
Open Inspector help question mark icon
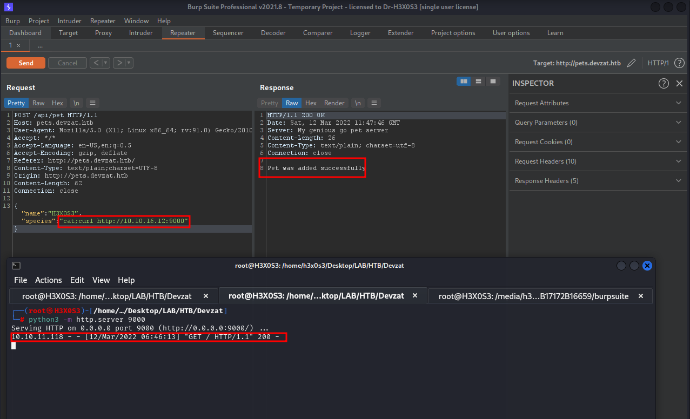(664, 83)
